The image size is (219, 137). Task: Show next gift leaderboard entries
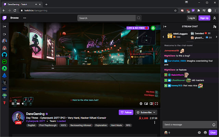pyautogui.click(x=216, y=37)
